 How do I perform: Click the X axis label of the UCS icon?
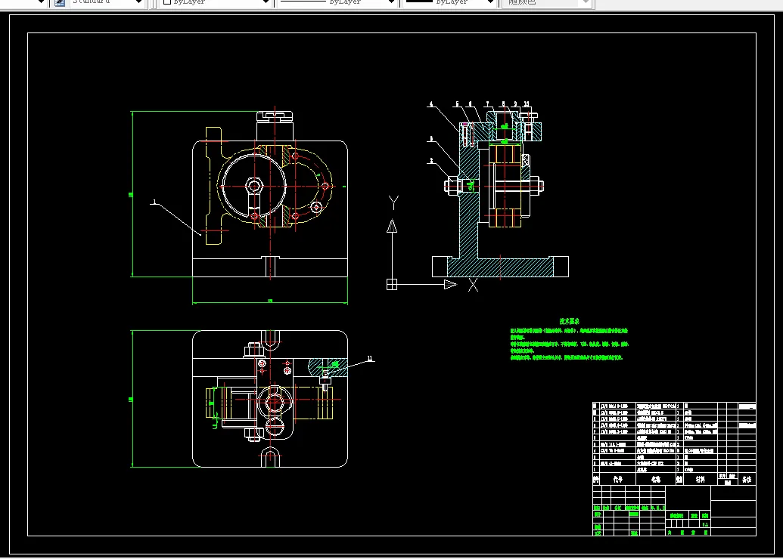pyautogui.click(x=473, y=285)
